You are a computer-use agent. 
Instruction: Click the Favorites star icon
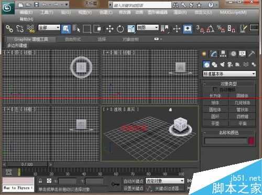(199, 5)
